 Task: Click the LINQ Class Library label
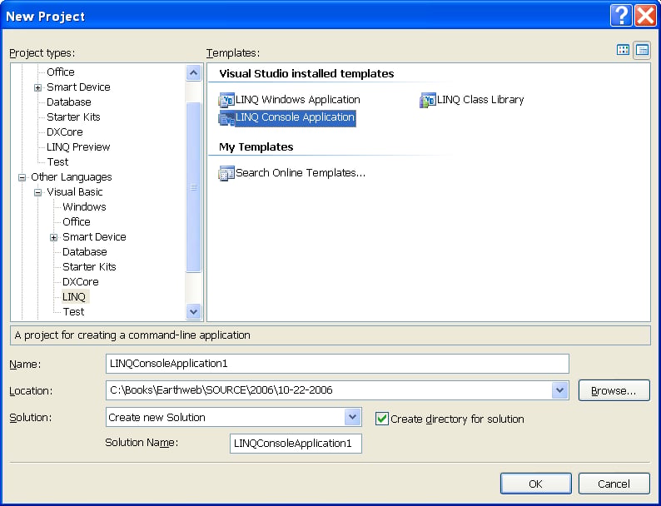(480, 100)
